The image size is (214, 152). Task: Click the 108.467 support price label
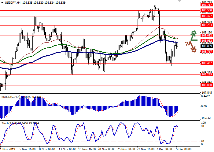coord(206,64)
